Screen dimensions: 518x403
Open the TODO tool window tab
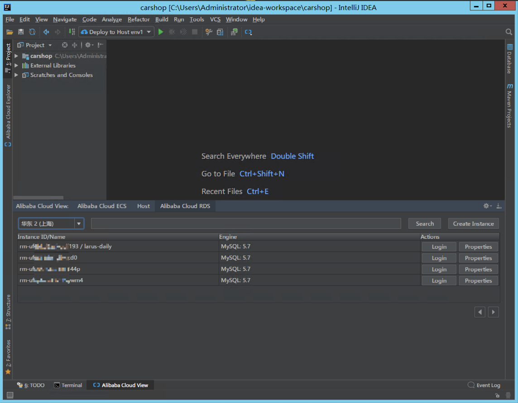click(31, 385)
